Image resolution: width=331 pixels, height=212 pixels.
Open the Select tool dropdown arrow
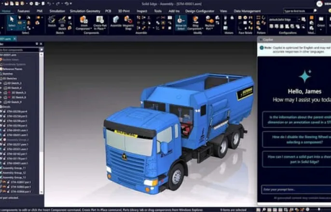pos(12,29)
